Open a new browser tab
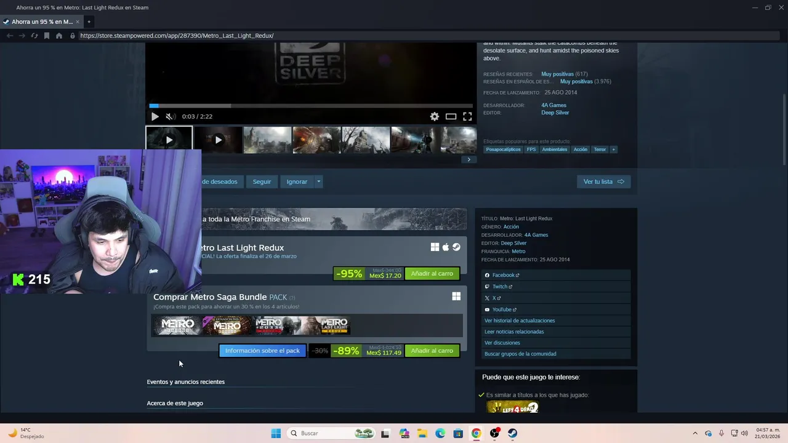Image resolution: width=788 pixels, height=443 pixels. 89,22
